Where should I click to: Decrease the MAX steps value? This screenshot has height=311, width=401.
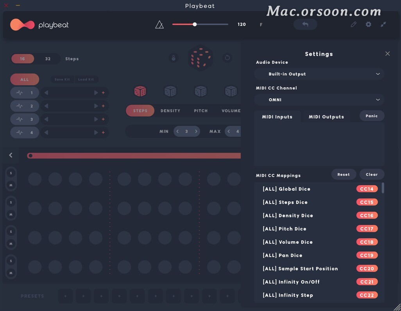[x=229, y=131]
